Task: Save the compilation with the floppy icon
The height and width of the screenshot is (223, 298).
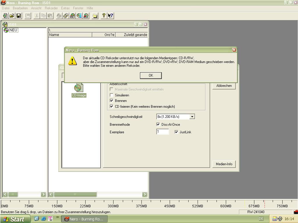Action: coord(19,16)
